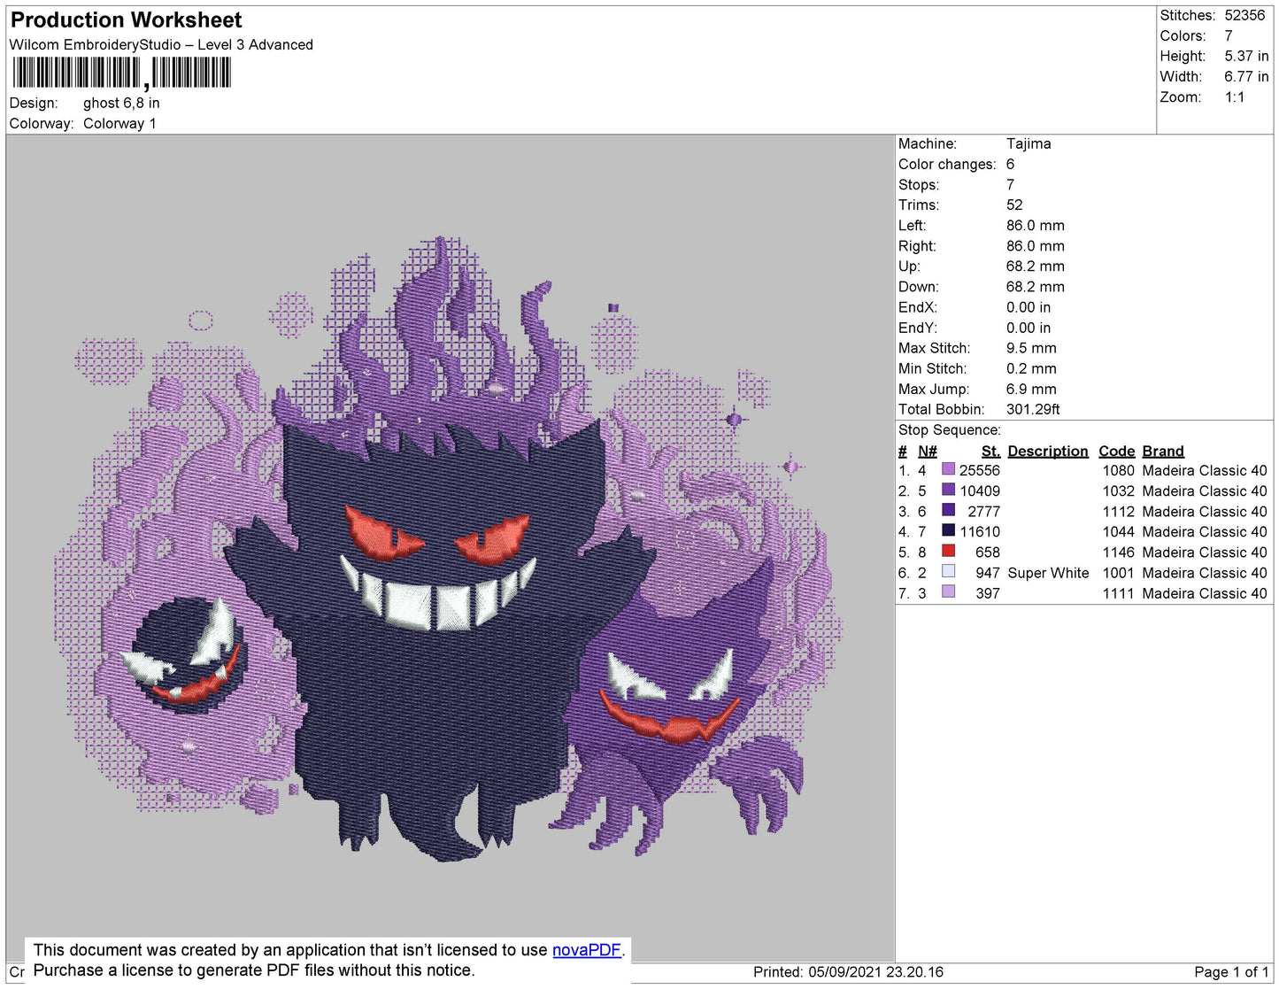Image resolution: width=1279 pixels, height=989 pixels.
Task: Click the Color changes value 6
Action: (x=1010, y=164)
